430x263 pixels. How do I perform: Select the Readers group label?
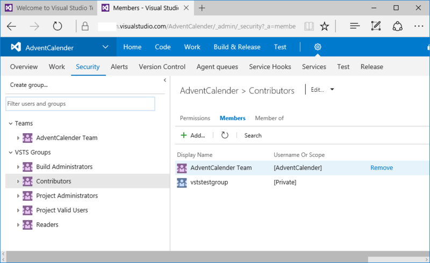(47, 225)
